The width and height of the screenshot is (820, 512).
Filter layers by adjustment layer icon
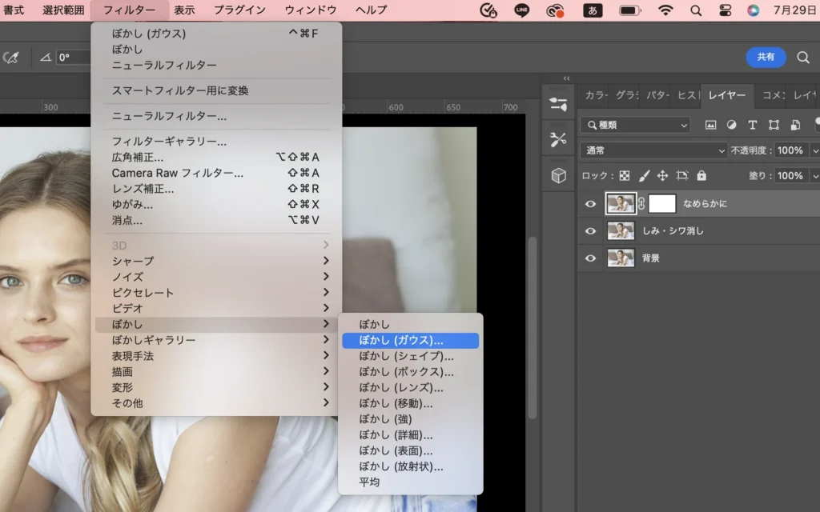pos(731,125)
